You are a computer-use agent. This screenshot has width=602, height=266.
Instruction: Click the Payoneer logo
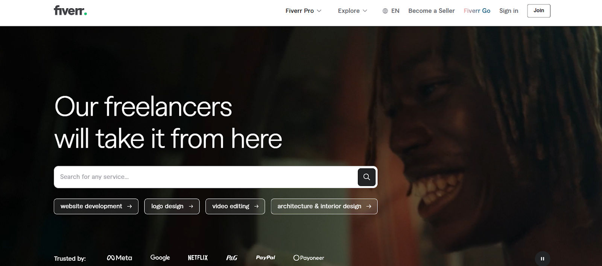(x=309, y=258)
